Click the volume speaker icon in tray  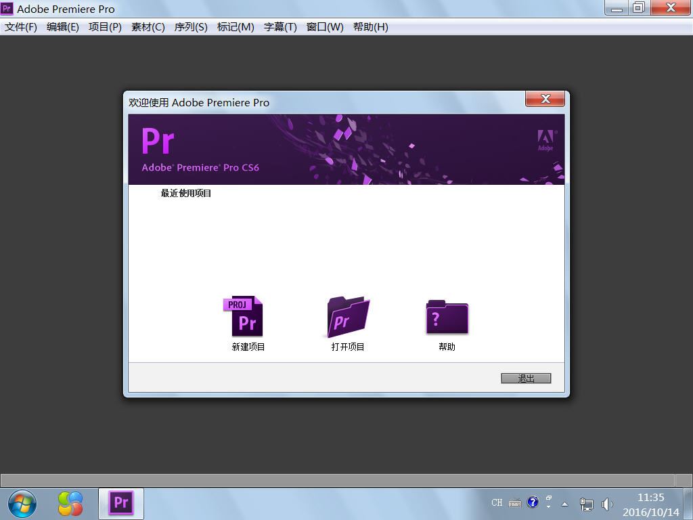click(x=607, y=504)
